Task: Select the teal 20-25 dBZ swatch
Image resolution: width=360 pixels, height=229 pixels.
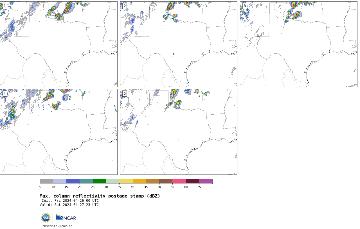Action: point(86,181)
